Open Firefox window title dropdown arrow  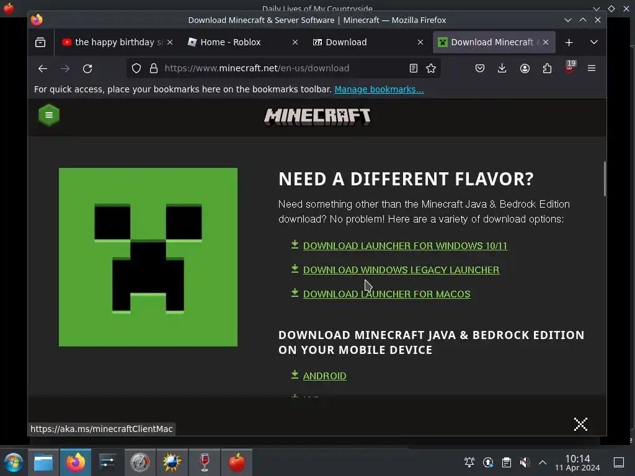pyautogui.click(x=568, y=20)
